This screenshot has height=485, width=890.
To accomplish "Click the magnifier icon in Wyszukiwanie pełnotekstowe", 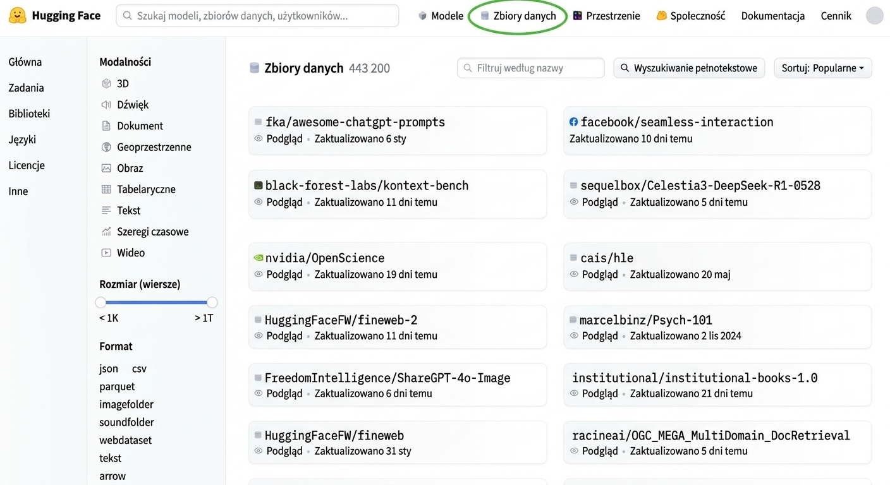I will tap(625, 68).
